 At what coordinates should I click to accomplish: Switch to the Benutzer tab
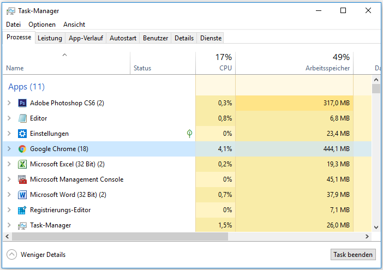[155, 38]
